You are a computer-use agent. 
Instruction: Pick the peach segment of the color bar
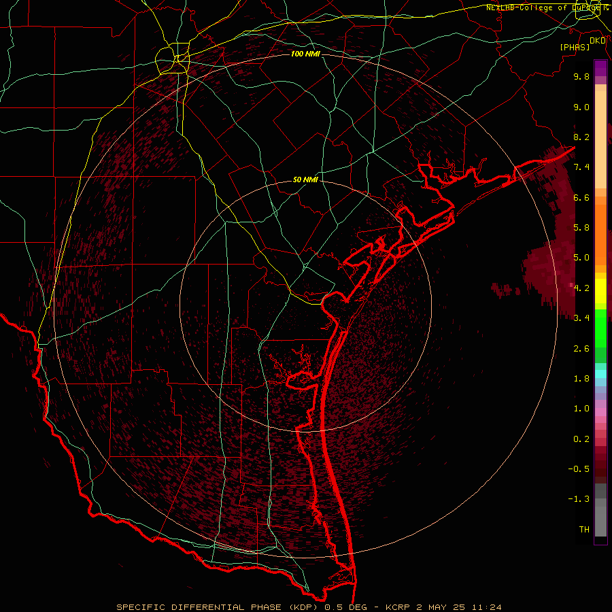600,139
